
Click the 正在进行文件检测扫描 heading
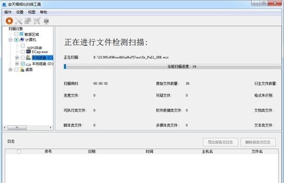point(106,43)
